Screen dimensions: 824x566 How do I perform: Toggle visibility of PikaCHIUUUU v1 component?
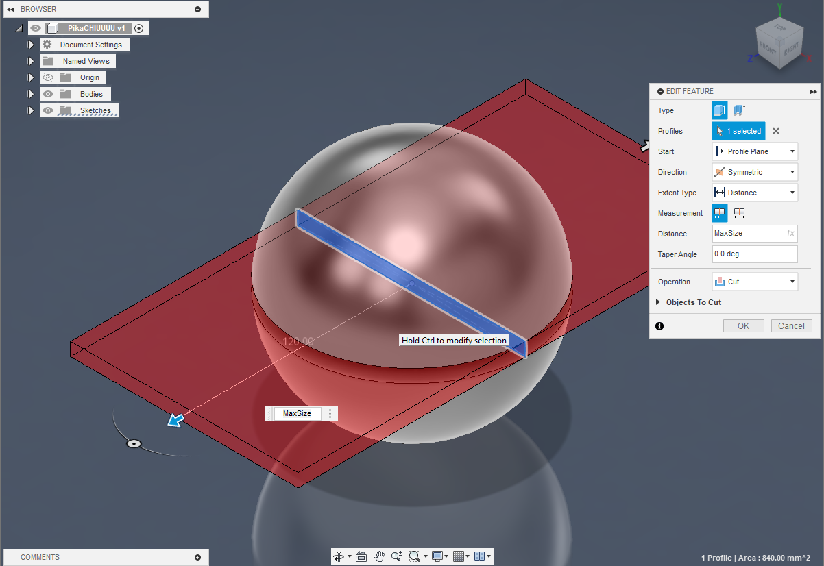(36, 28)
